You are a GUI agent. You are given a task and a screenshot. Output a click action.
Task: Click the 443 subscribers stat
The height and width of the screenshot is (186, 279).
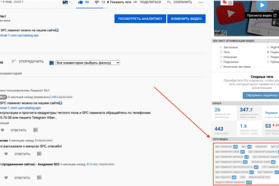click(224, 128)
